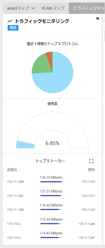Select the red pie chart slice
The image size is (105, 248).
[x=48, y=55]
